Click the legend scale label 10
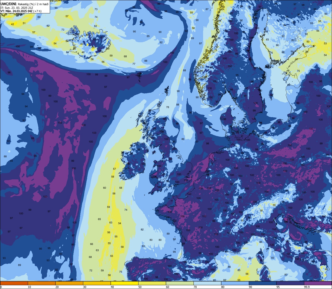The width and height of the screenshot is (332, 289). pyautogui.click(x=29, y=287)
